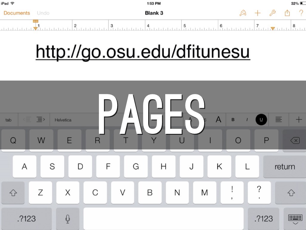Tap the plus Insert icon in top toolbar
This screenshot has height=230, width=306.
(x=258, y=13)
